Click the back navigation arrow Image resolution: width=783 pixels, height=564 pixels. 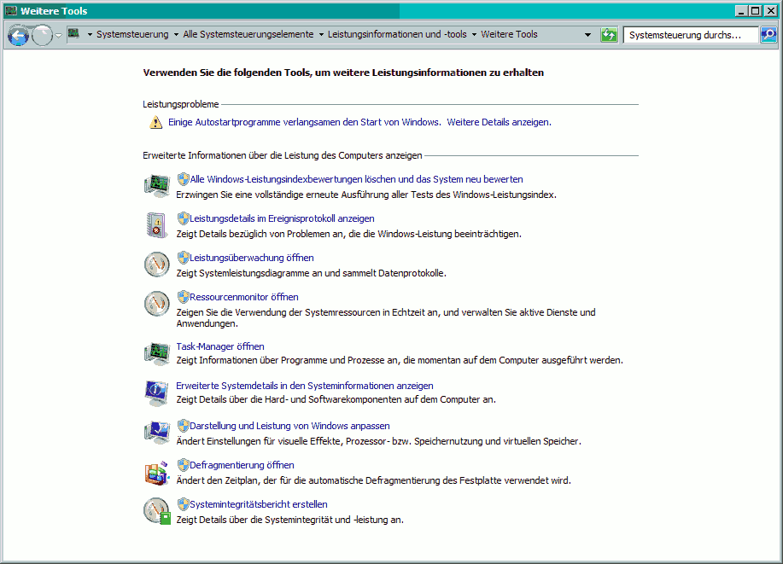pyautogui.click(x=18, y=36)
